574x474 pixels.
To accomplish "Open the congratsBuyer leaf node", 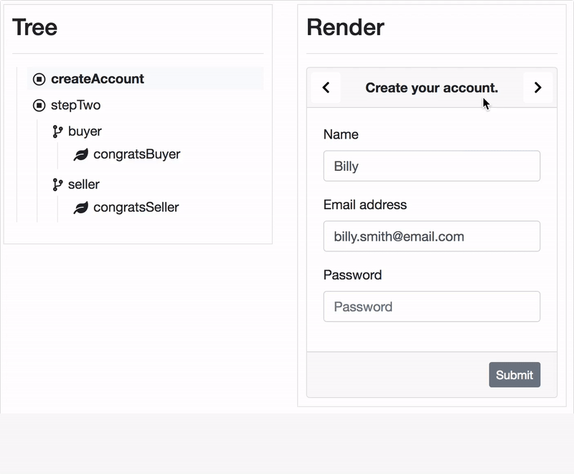I will 136,154.
